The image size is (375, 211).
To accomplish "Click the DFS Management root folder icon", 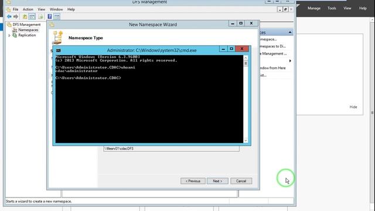I will (x=9, y=25).
